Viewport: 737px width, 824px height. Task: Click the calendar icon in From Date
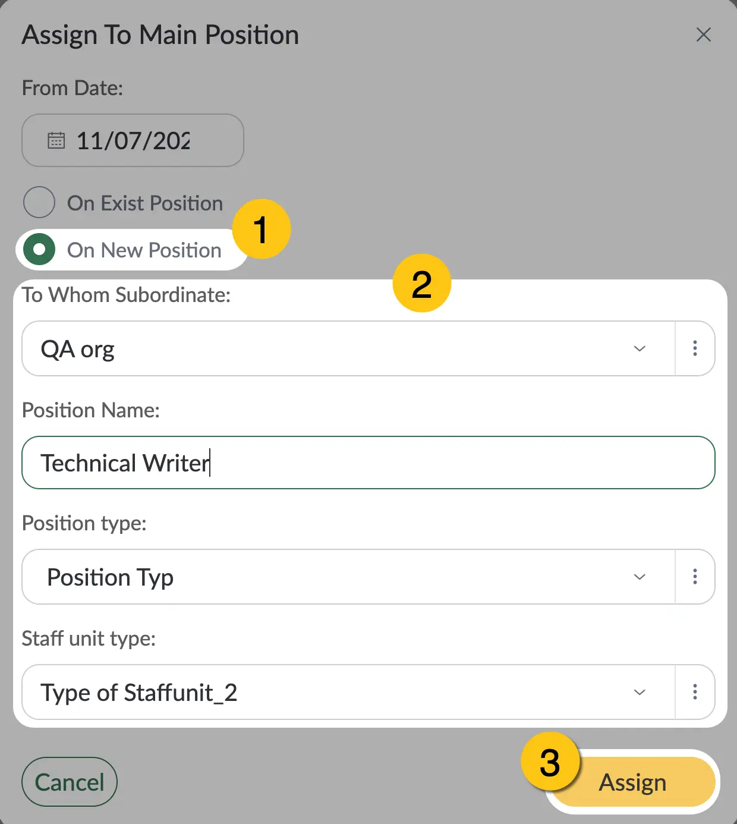tap(56, 140)
